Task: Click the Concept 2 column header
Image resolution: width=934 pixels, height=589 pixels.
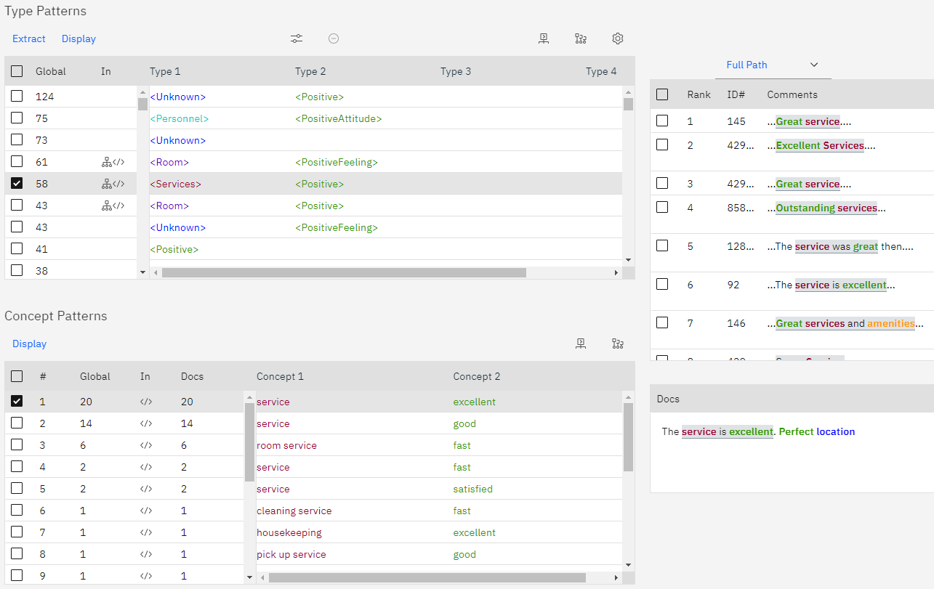Action: pos(477,376)
